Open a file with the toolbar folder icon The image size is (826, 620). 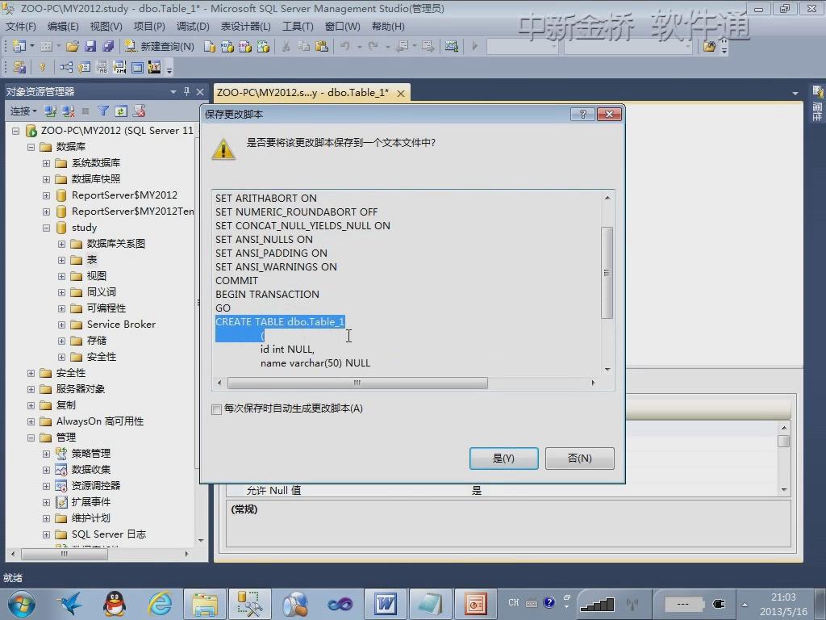tap(72, 46)
